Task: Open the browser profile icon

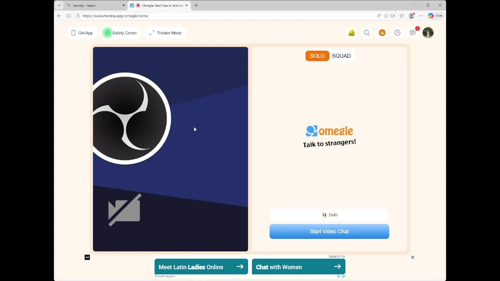Action: 411,16
